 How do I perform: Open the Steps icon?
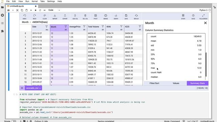pyautogui.click(x=183, y=16)
